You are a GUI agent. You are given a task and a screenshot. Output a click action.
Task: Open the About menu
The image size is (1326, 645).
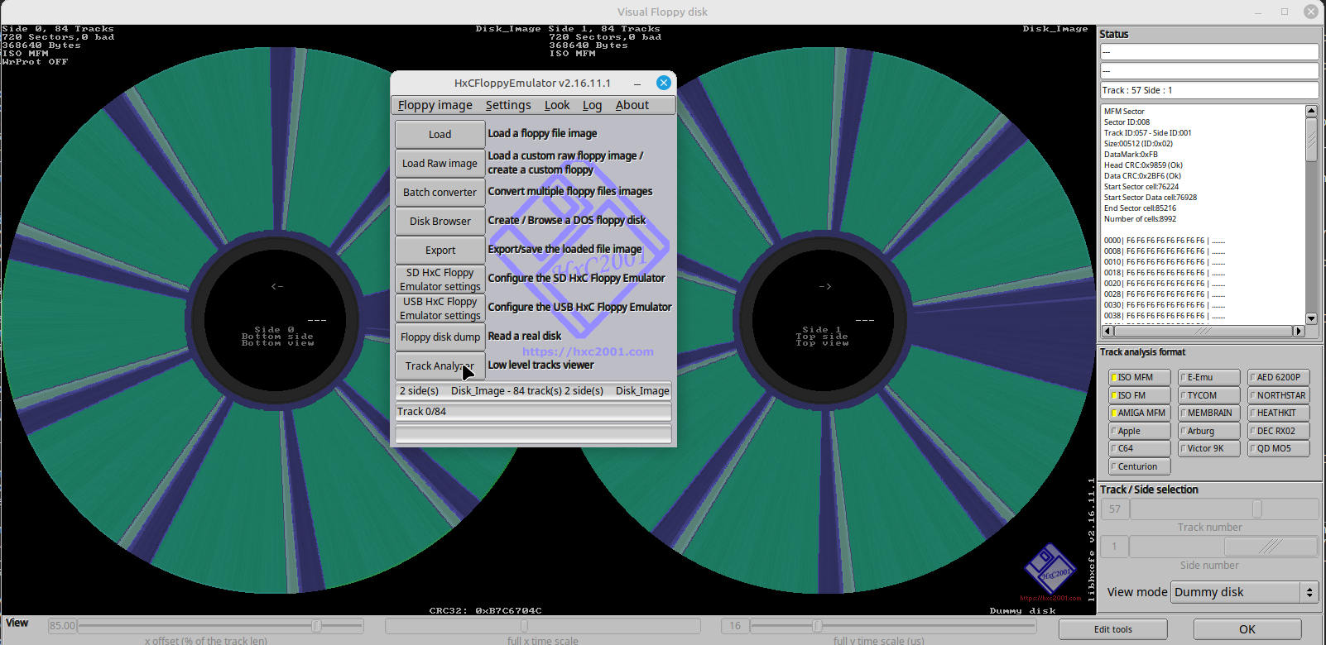tap(632, 105)
